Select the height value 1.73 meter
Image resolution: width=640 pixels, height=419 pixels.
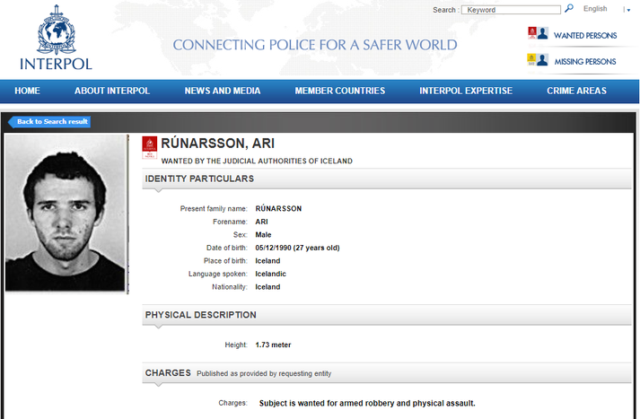273,345
